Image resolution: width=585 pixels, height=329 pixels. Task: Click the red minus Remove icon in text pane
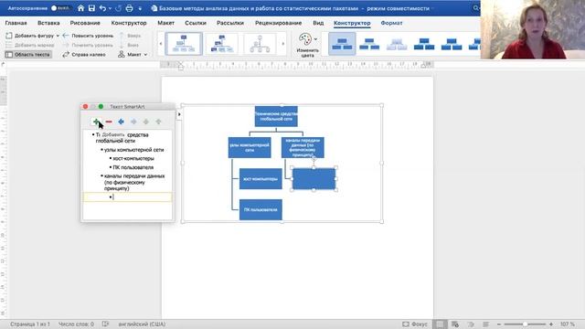(x=109, y=122)
